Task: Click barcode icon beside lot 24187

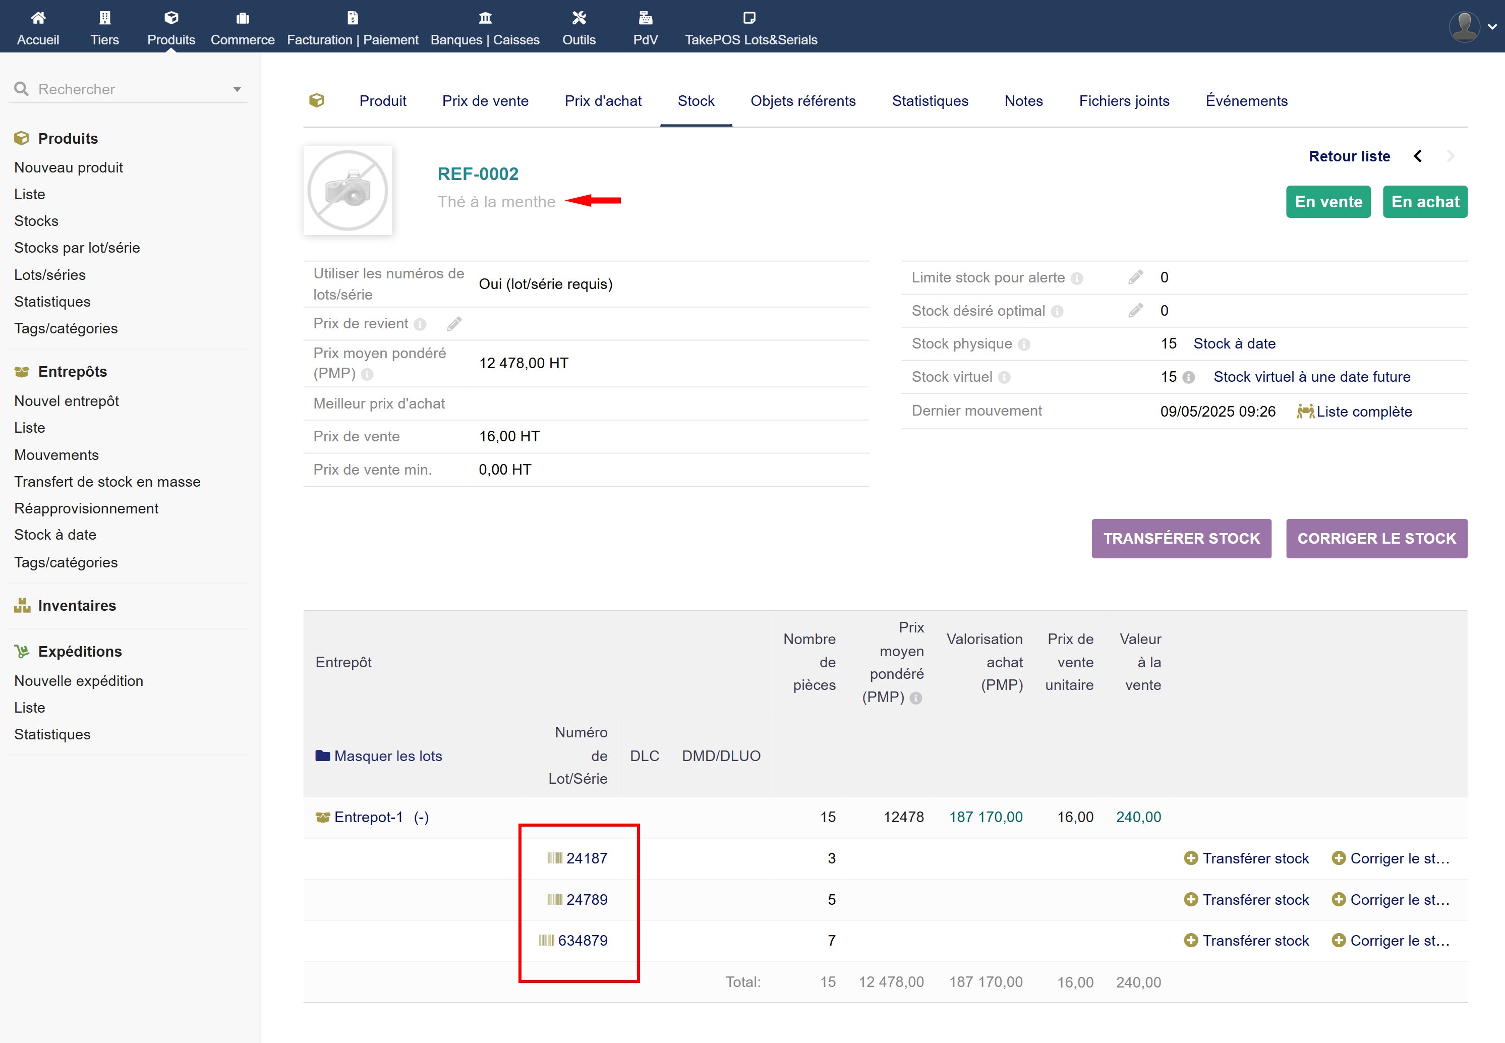Action: [x=554, y=858]
